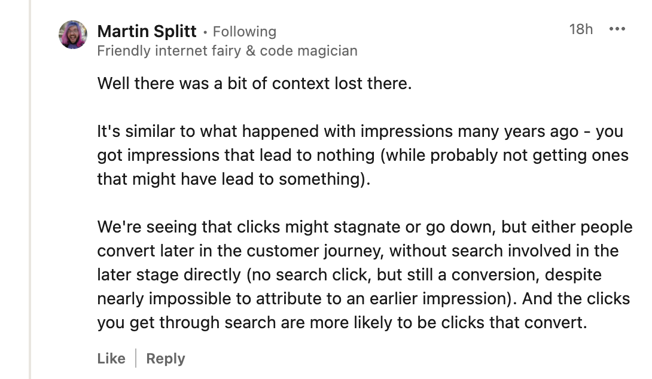Open the three-dot comment options menu
The height and width of the screenshot is (379, 652).
616,29
